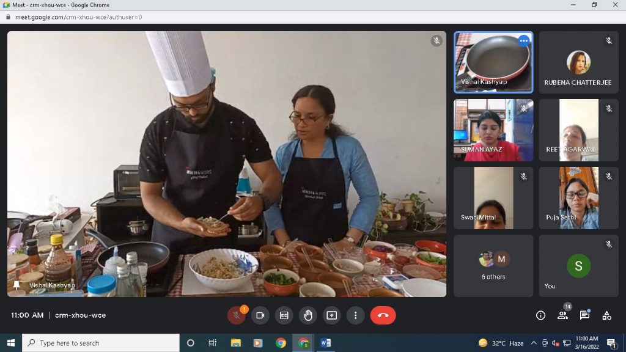Show hidden system tray icons

[x=534, y=343]
